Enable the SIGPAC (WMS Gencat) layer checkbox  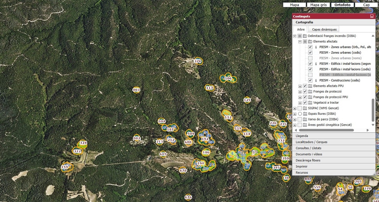(299, 108)
